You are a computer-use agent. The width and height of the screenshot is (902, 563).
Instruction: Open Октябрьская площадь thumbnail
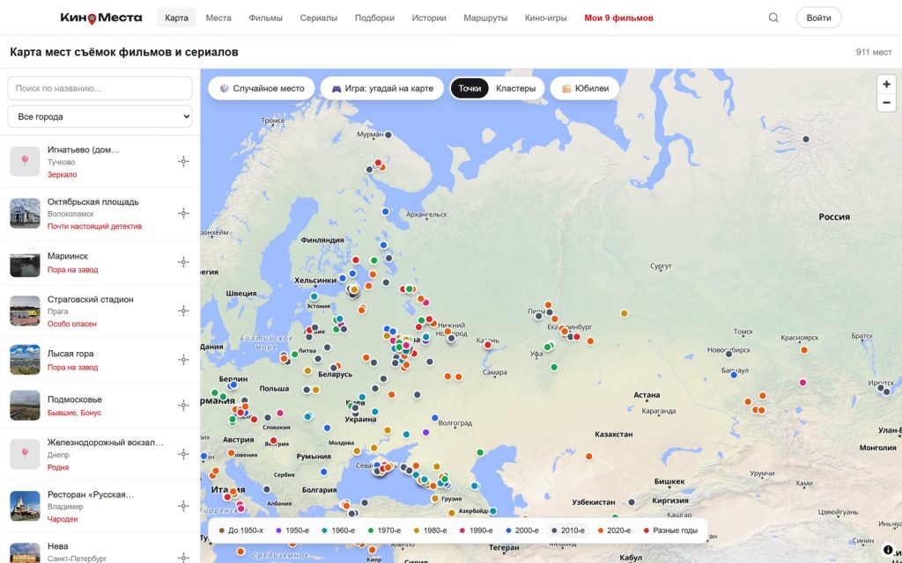pyautogui.click(x=25, y=213)
